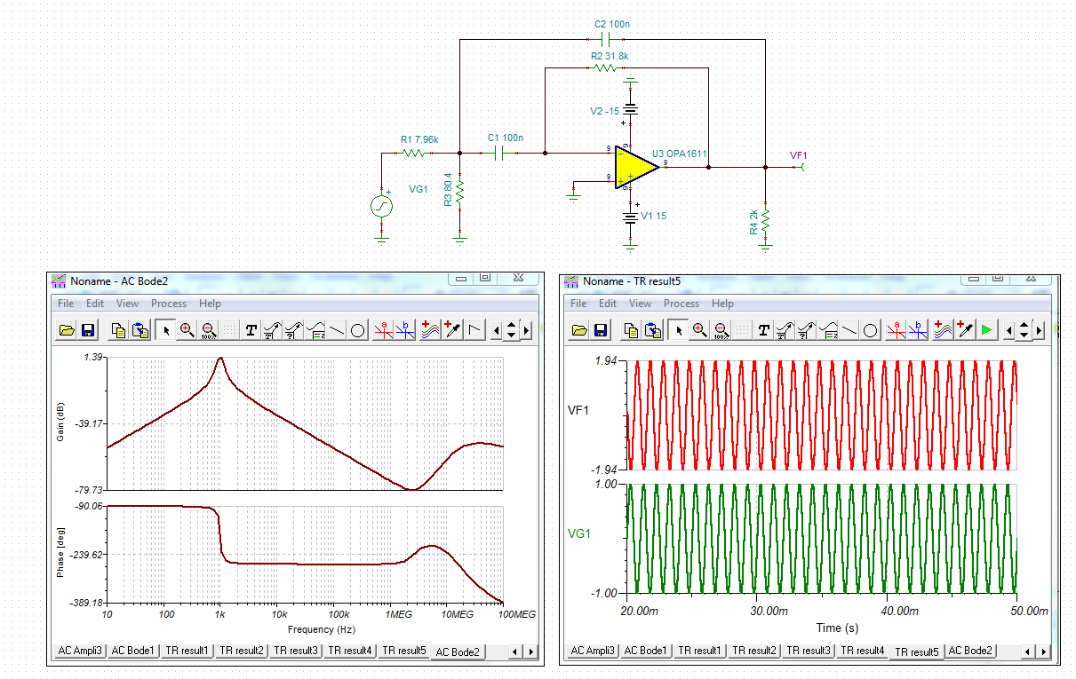The height and width of the screenshot is (679, 1076).
Task: Add more curves icon in AC Bode2
Action: point(431,330)
